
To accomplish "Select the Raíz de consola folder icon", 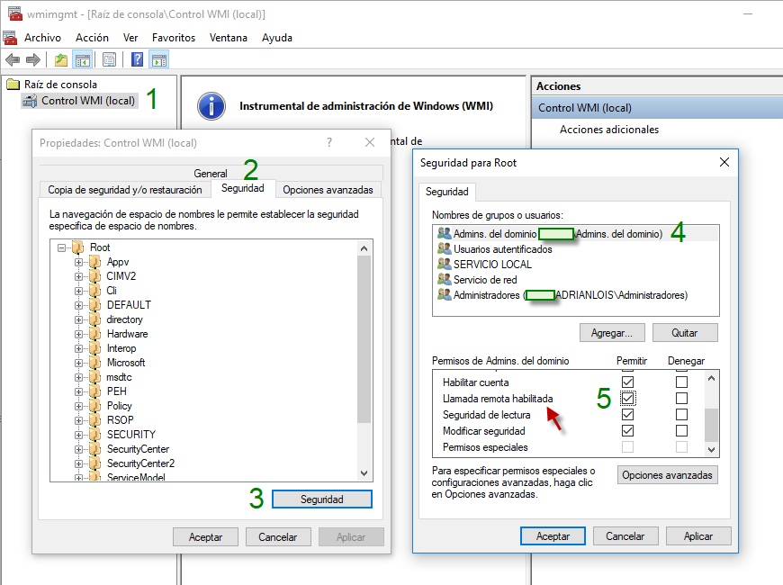I will [x=13, y=84].
